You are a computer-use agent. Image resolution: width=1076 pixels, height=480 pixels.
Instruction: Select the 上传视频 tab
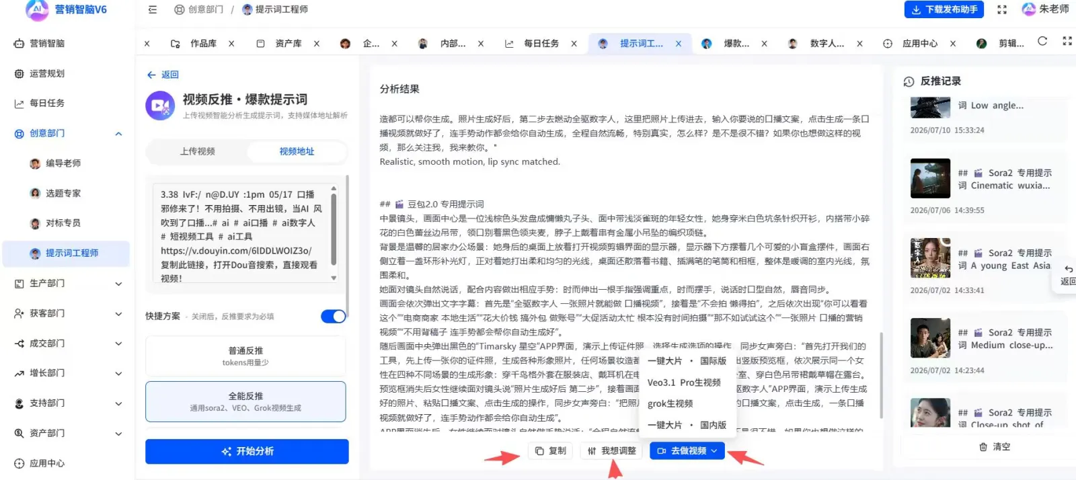(x=197, y=151)
